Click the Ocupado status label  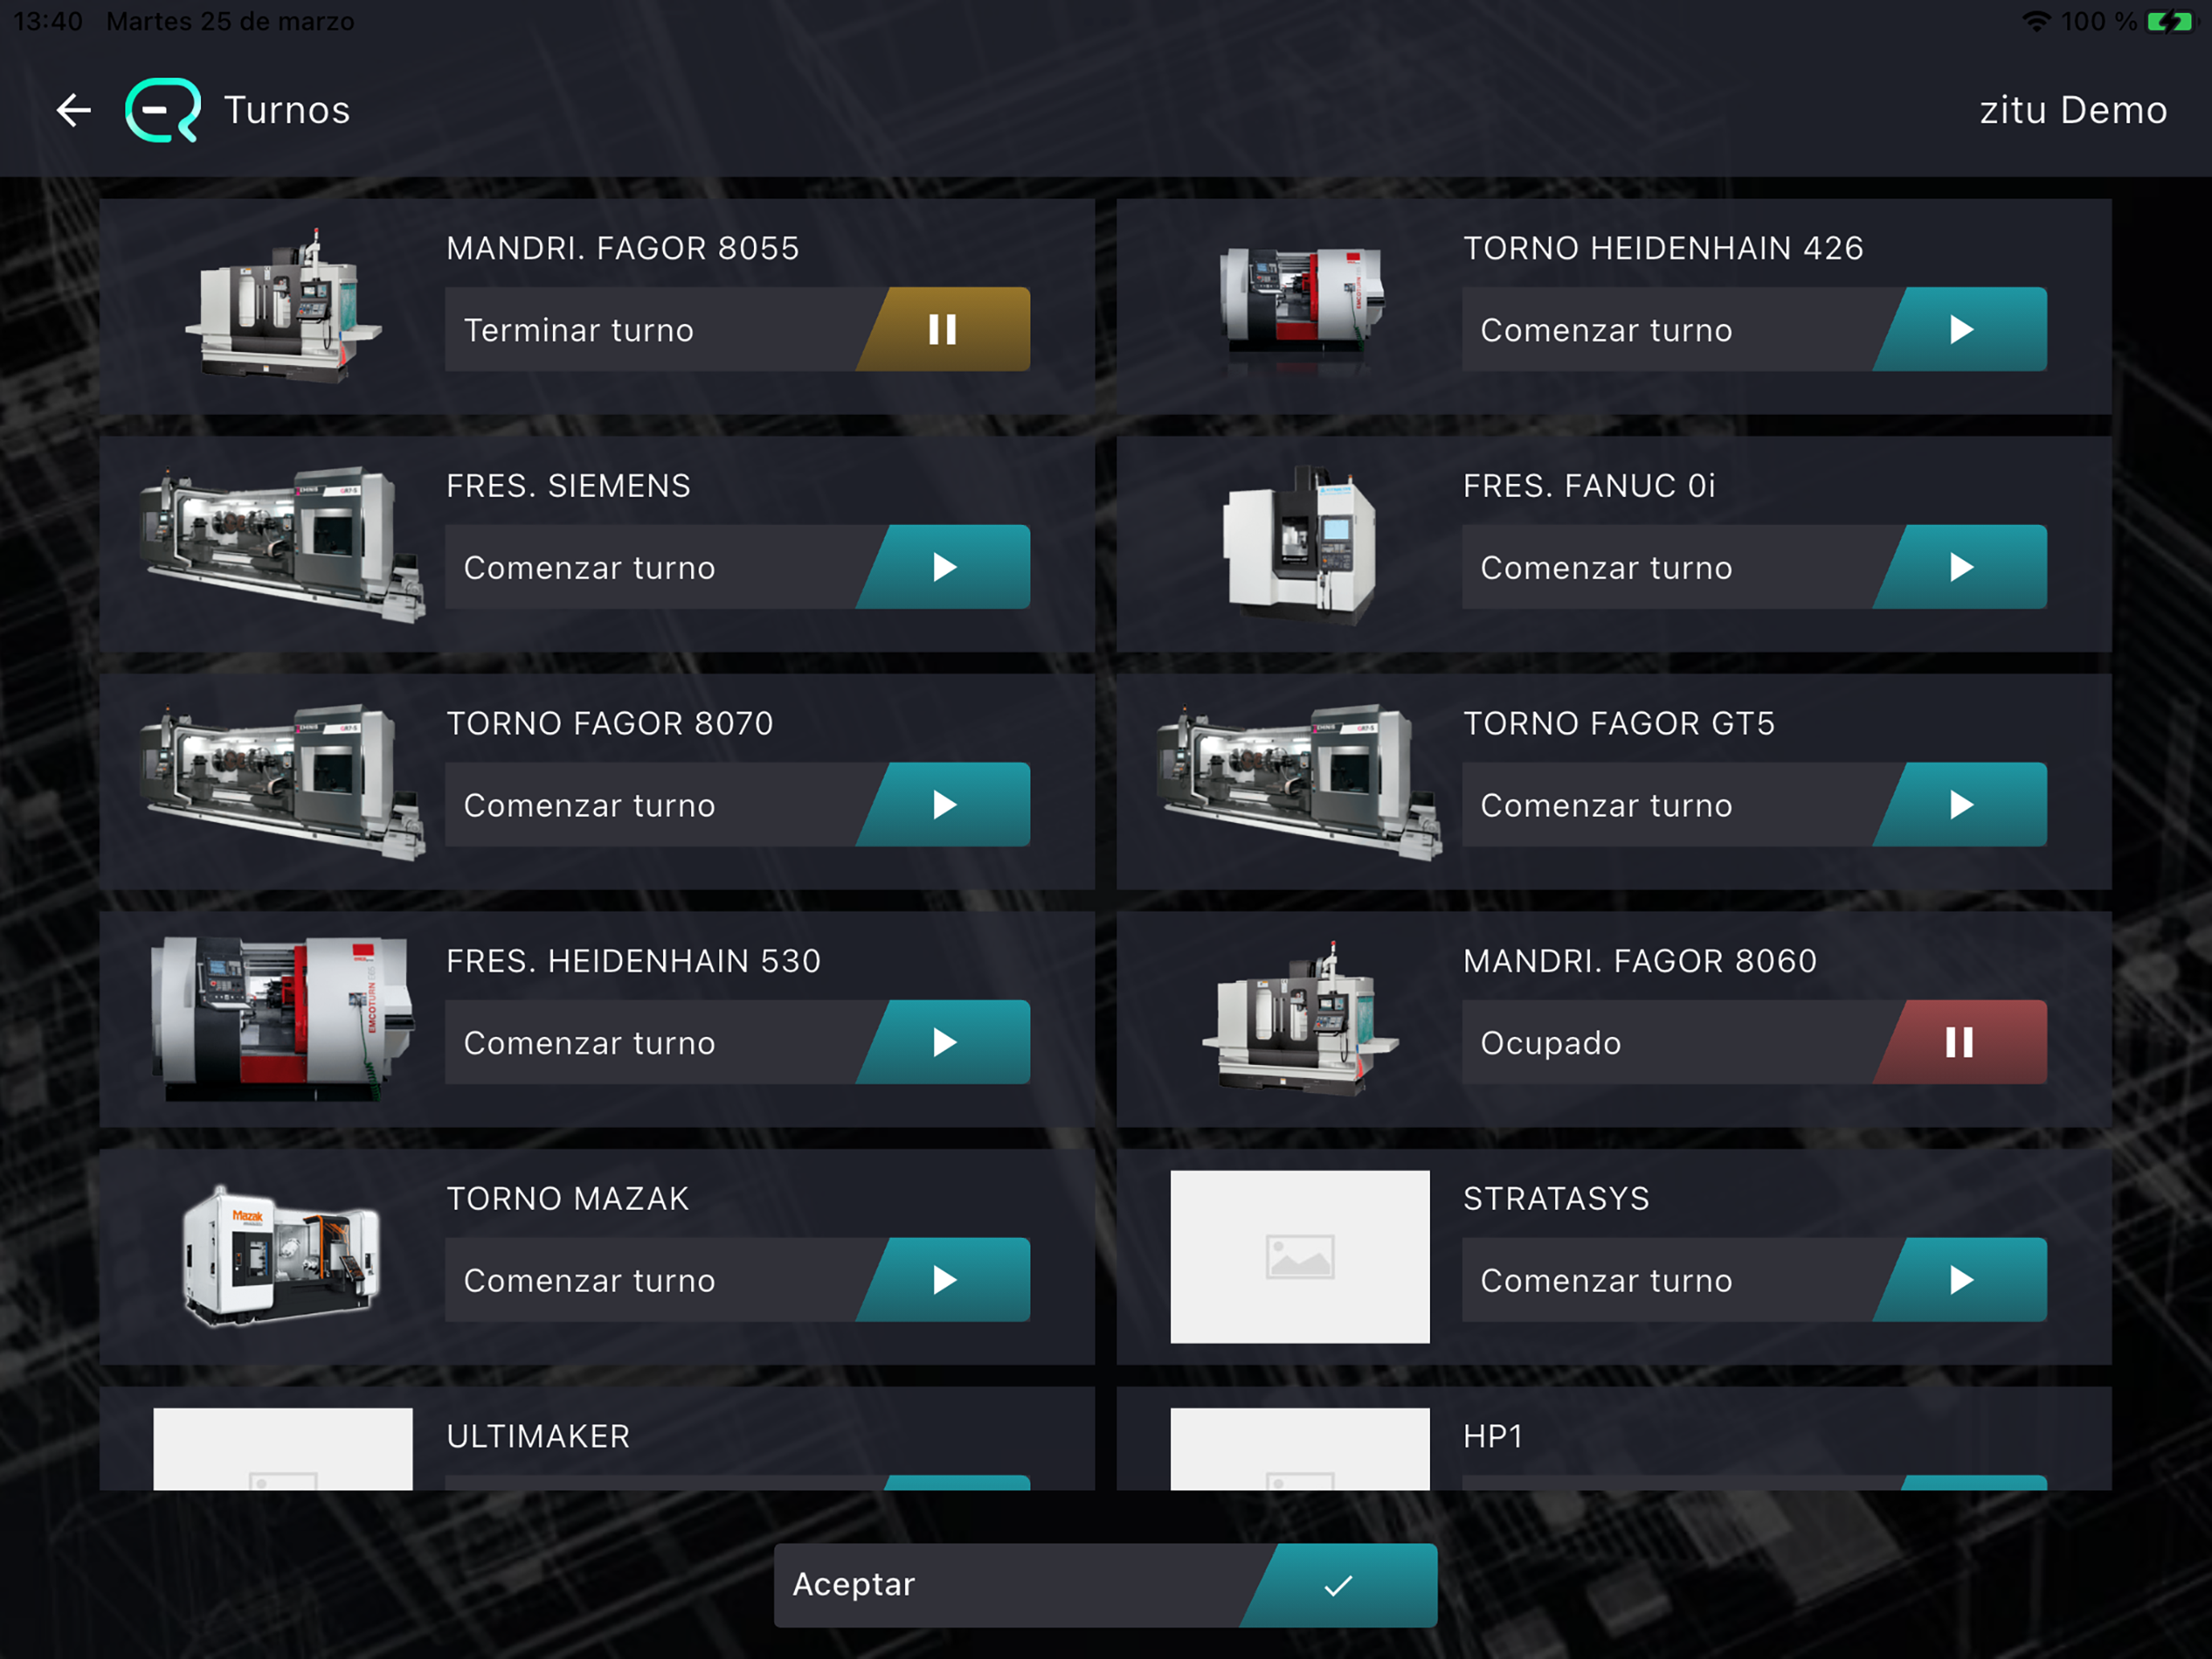click(1551, 1043)
